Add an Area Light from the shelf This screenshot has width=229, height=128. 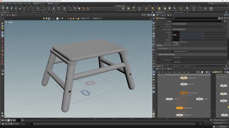tap(133, 9)
